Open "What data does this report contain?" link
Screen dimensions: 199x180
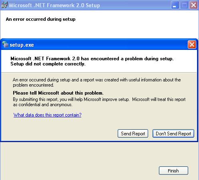pos(47,115)
